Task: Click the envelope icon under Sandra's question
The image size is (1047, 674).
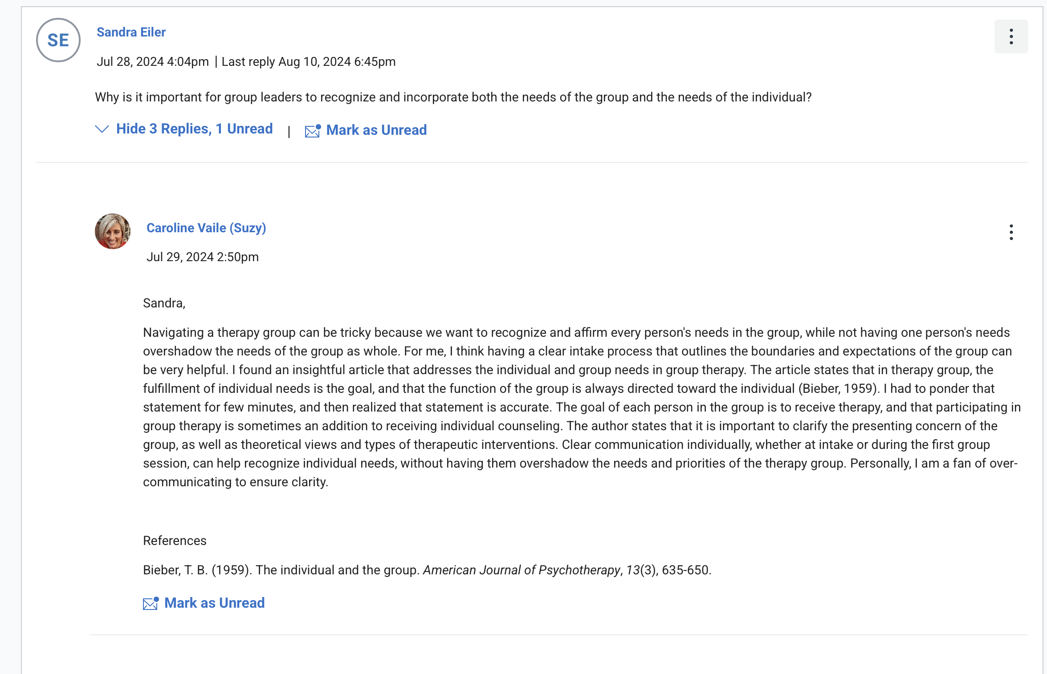Action: [313, 131]
